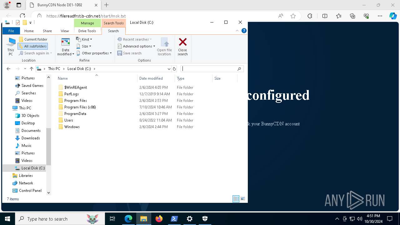Viewport: 400px width, 225px height.
Task: Open Task View on taskbar
Action: pos(112,219)
